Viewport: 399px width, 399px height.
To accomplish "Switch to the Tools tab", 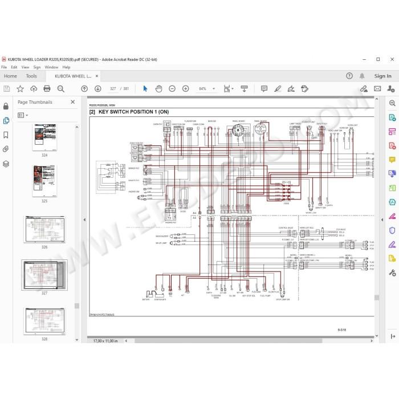I will 31,76.
